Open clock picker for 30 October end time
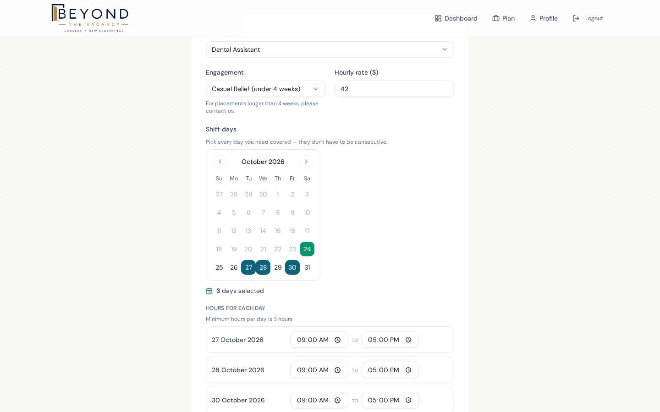 pyautogui.click(x=408, y=400)
